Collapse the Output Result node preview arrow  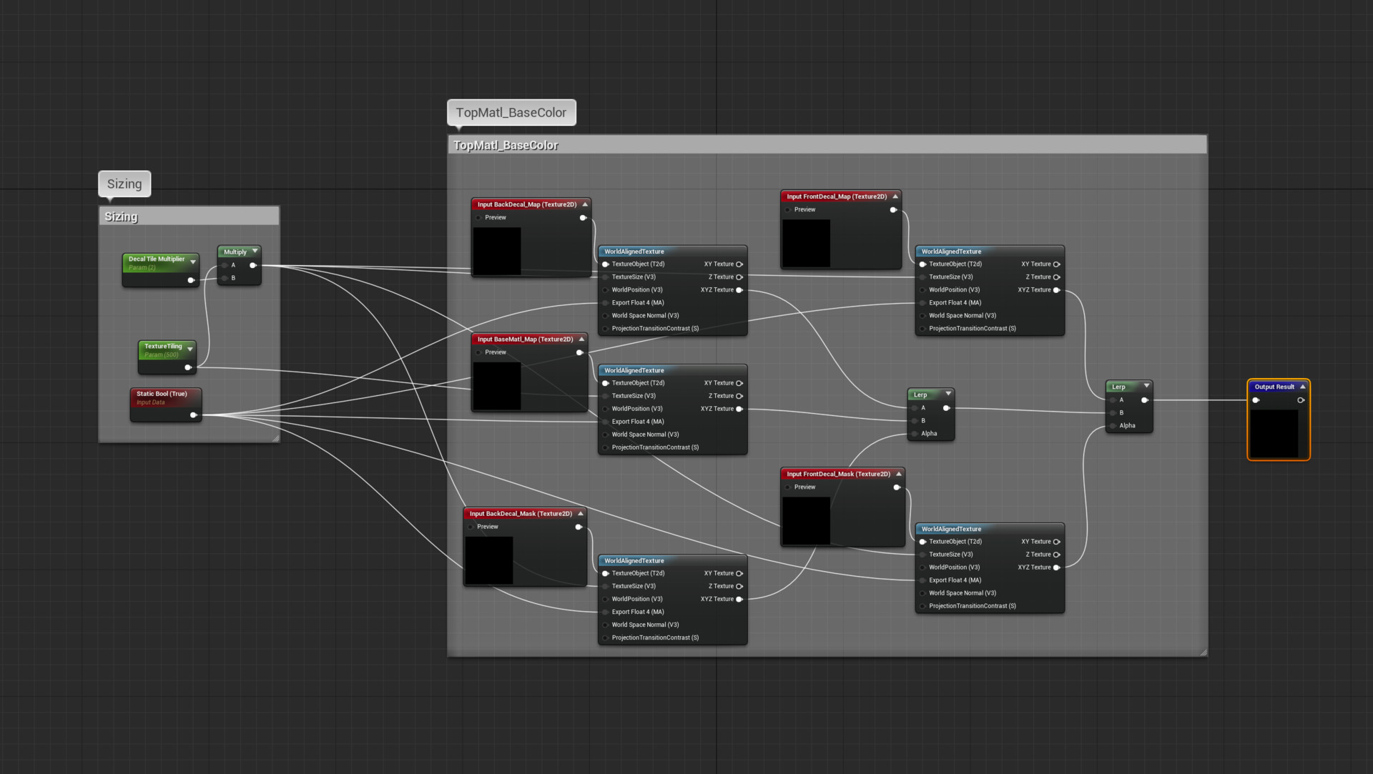point(1302,387)
